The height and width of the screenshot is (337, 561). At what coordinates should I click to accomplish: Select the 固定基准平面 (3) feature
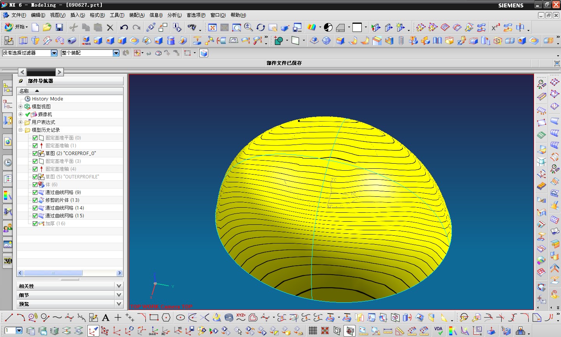coord(63,161)
